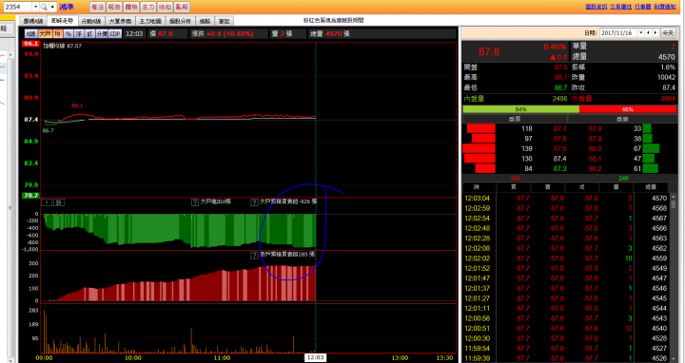Open the stock code 2354 dropdown
Viewport: 685px width, 363px height.
coord(35,7)
